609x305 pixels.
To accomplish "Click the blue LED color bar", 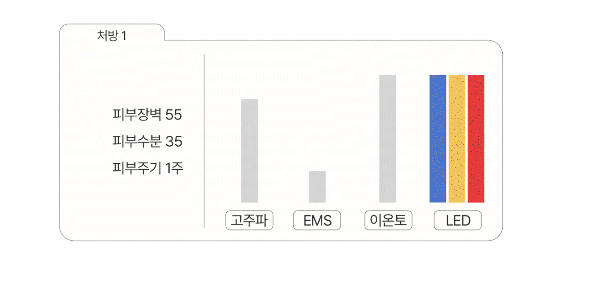I will point(438,139).
